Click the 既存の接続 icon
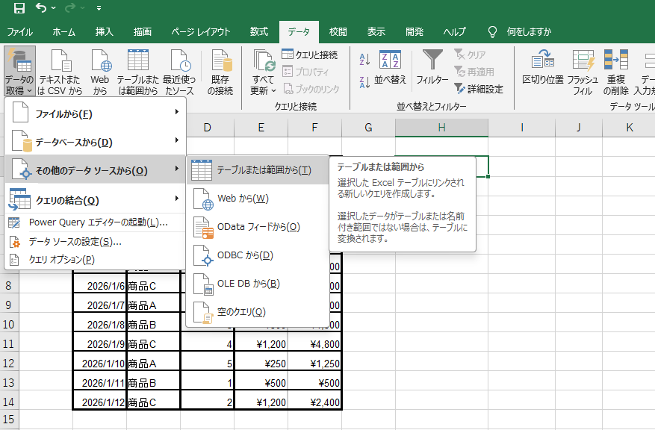This screenshot has height=430, width=655. (x=220, y=60)
